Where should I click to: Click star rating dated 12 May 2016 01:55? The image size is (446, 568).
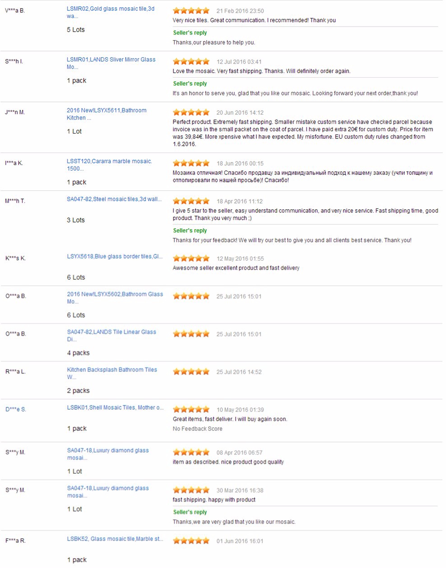(191, 259)
